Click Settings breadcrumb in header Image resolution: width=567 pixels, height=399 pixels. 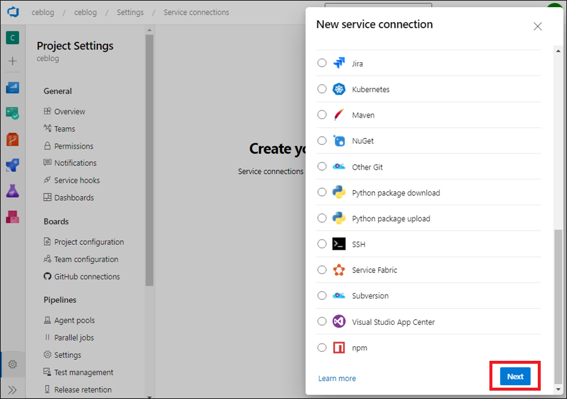pos(130,13)
